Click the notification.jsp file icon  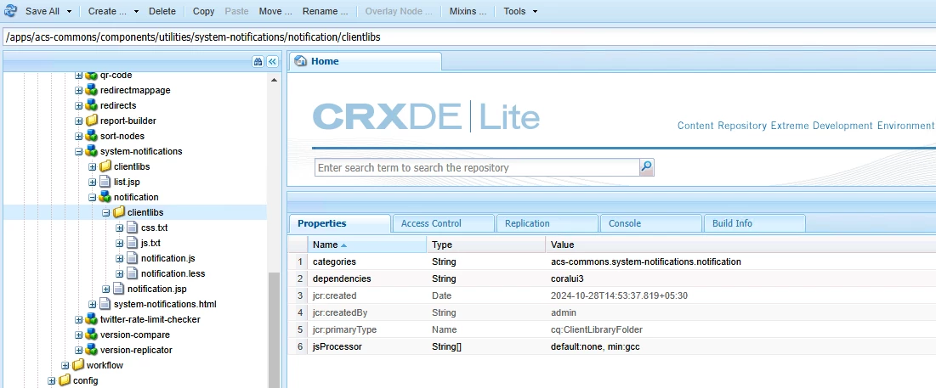click(118, 289)
